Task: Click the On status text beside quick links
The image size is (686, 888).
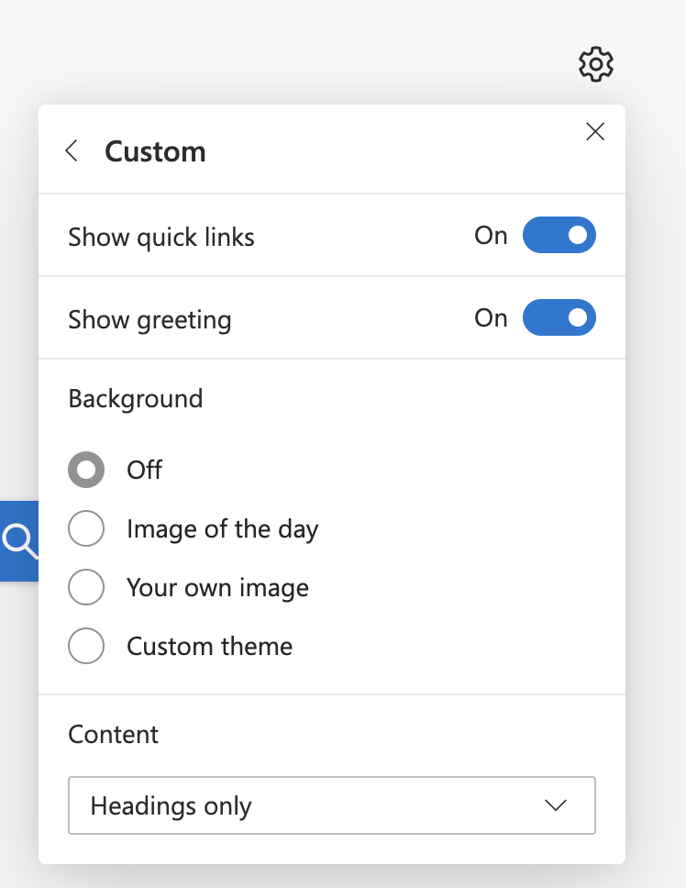Action: [491, 235]
